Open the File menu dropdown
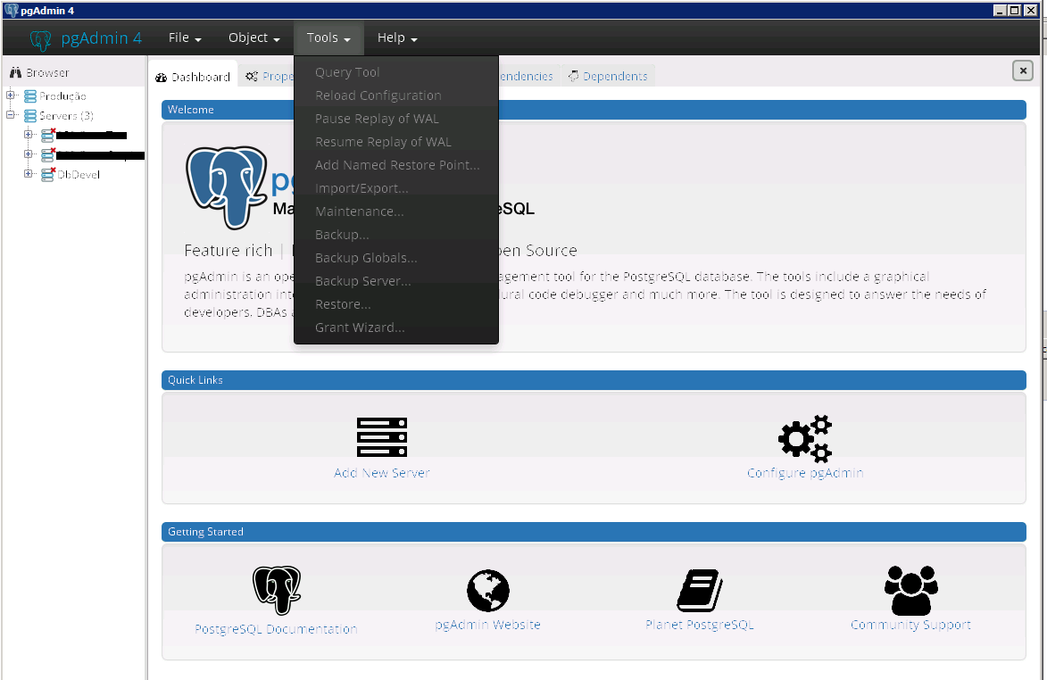The height and width of the screenshot is (680, 1047). click(x=185, y=38)
